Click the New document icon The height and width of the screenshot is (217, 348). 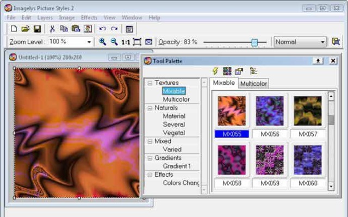click(x=14, y=29)
